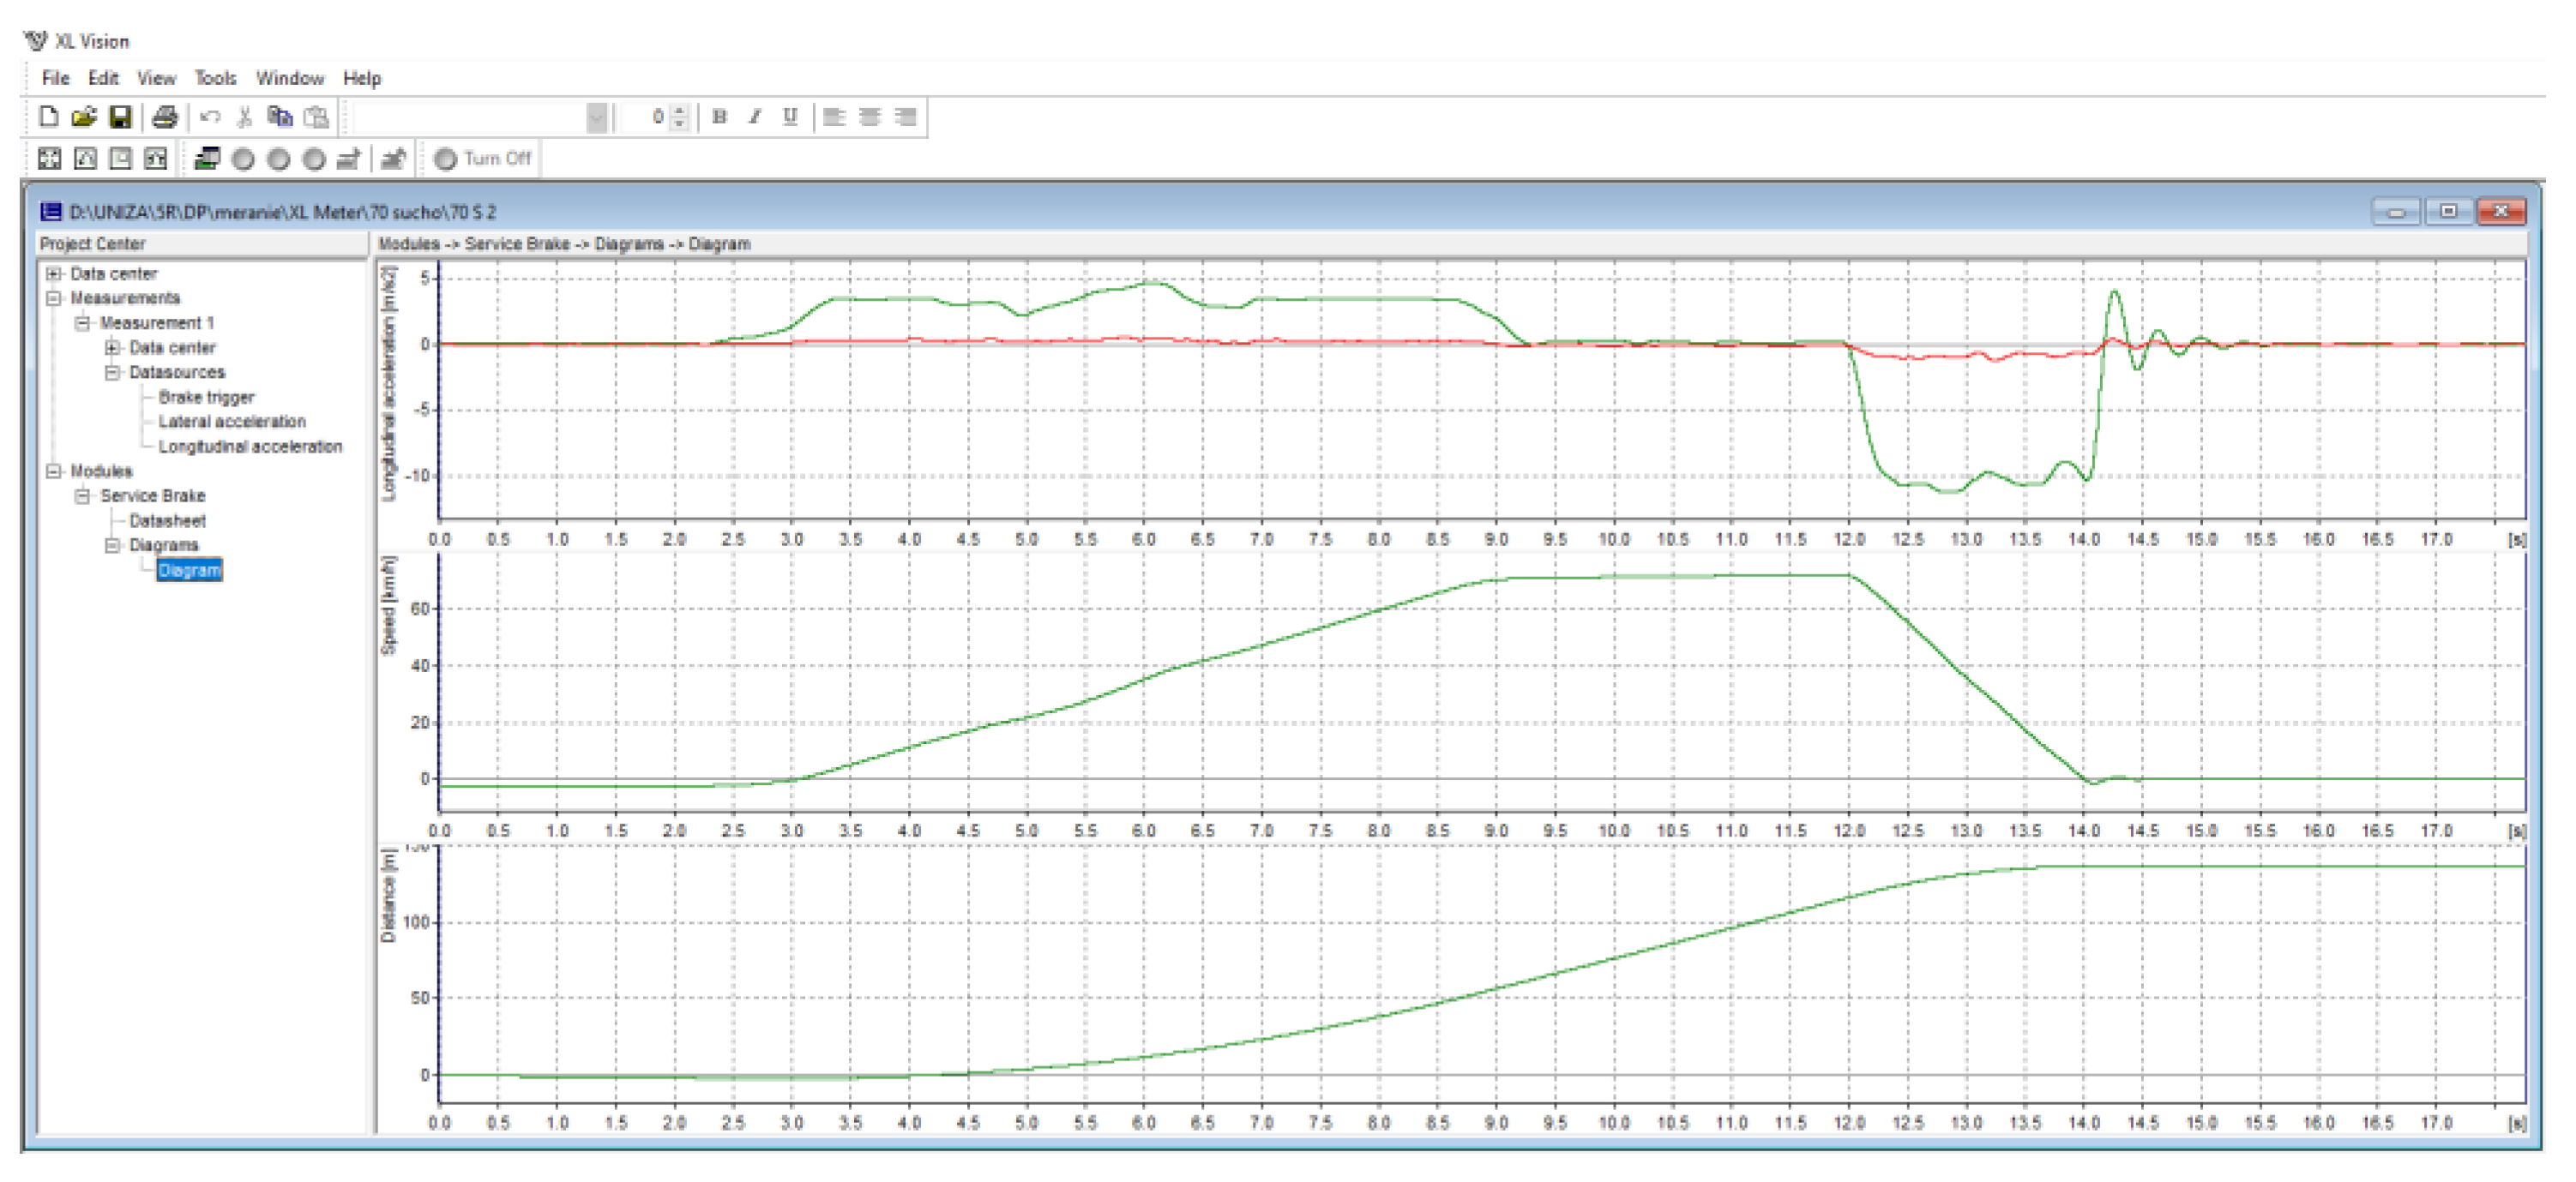
Task: Increase font size with spinner up arrow
Action: pyautogui.click(x=680, y=110)
